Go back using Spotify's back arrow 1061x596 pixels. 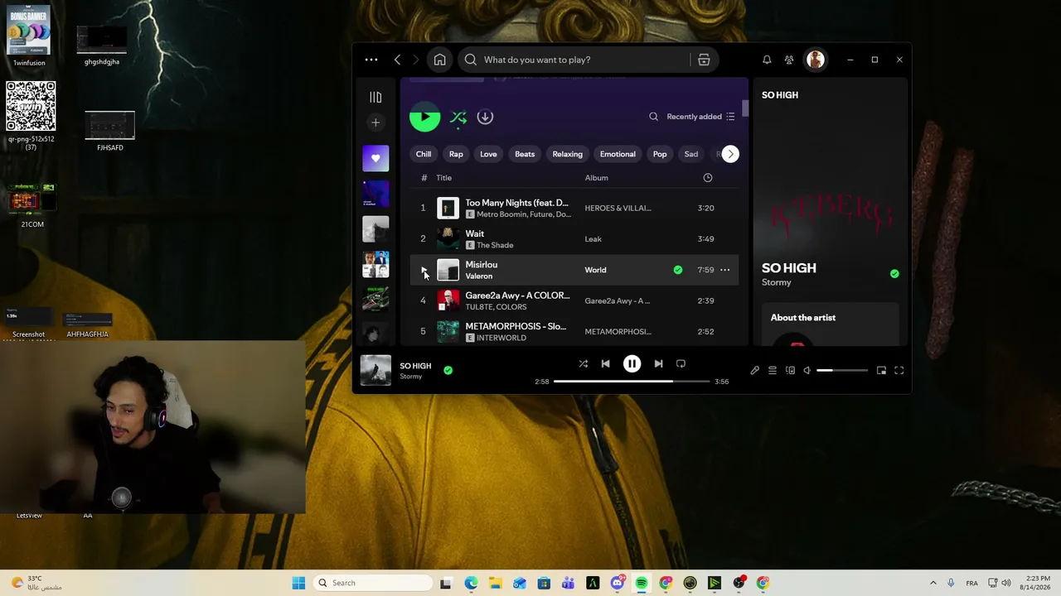tap(398, 60)
